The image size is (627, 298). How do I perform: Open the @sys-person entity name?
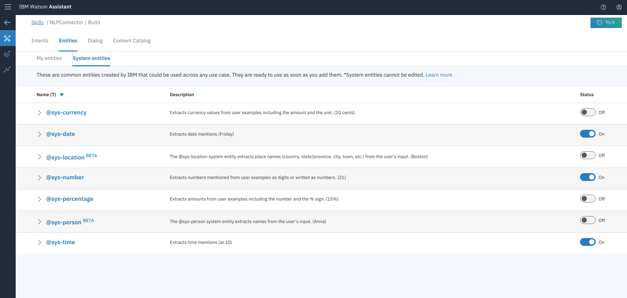tap(64, 222)
